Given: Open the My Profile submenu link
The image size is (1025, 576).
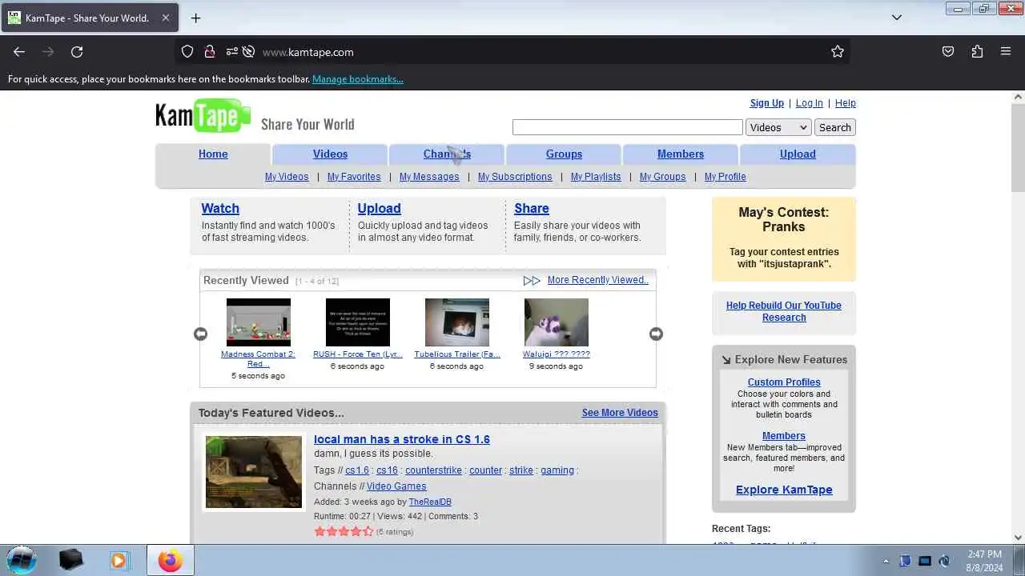Looking at the screenshot, I should (725, 177).
